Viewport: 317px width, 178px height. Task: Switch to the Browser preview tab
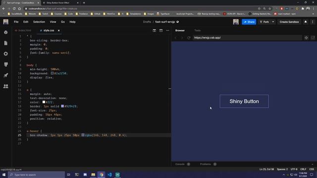click(180, 31)
